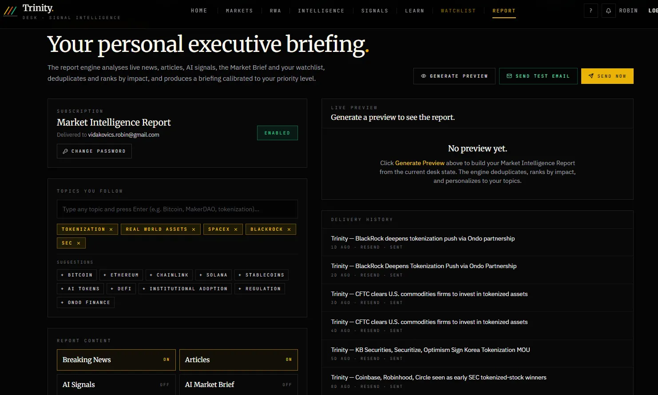Resend the briefing sent 1D ago
This screenshot has height=395, width=658.
[x=370, y=247]
